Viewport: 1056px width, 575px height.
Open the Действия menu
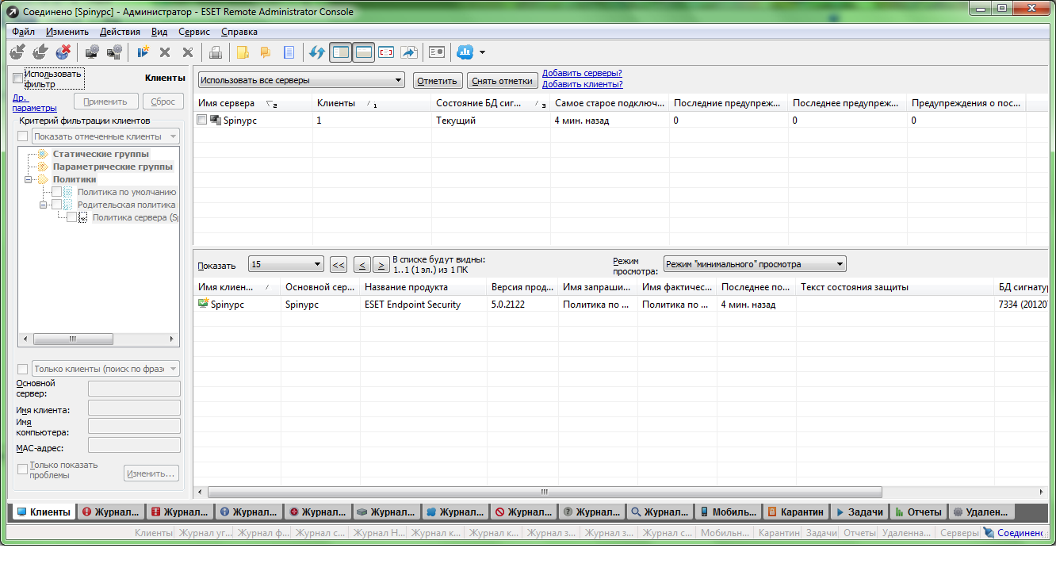[120, 32]
